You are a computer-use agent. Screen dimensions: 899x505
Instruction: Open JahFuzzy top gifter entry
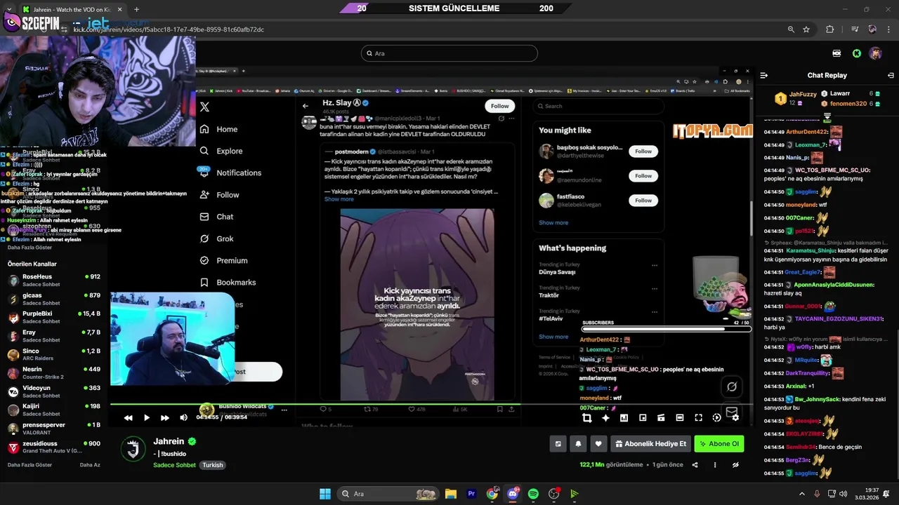click(x=796, y=97)
